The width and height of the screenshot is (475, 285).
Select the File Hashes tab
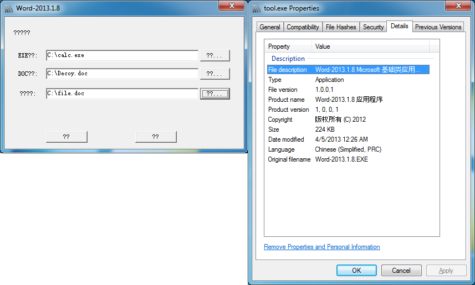coord(341,27)
